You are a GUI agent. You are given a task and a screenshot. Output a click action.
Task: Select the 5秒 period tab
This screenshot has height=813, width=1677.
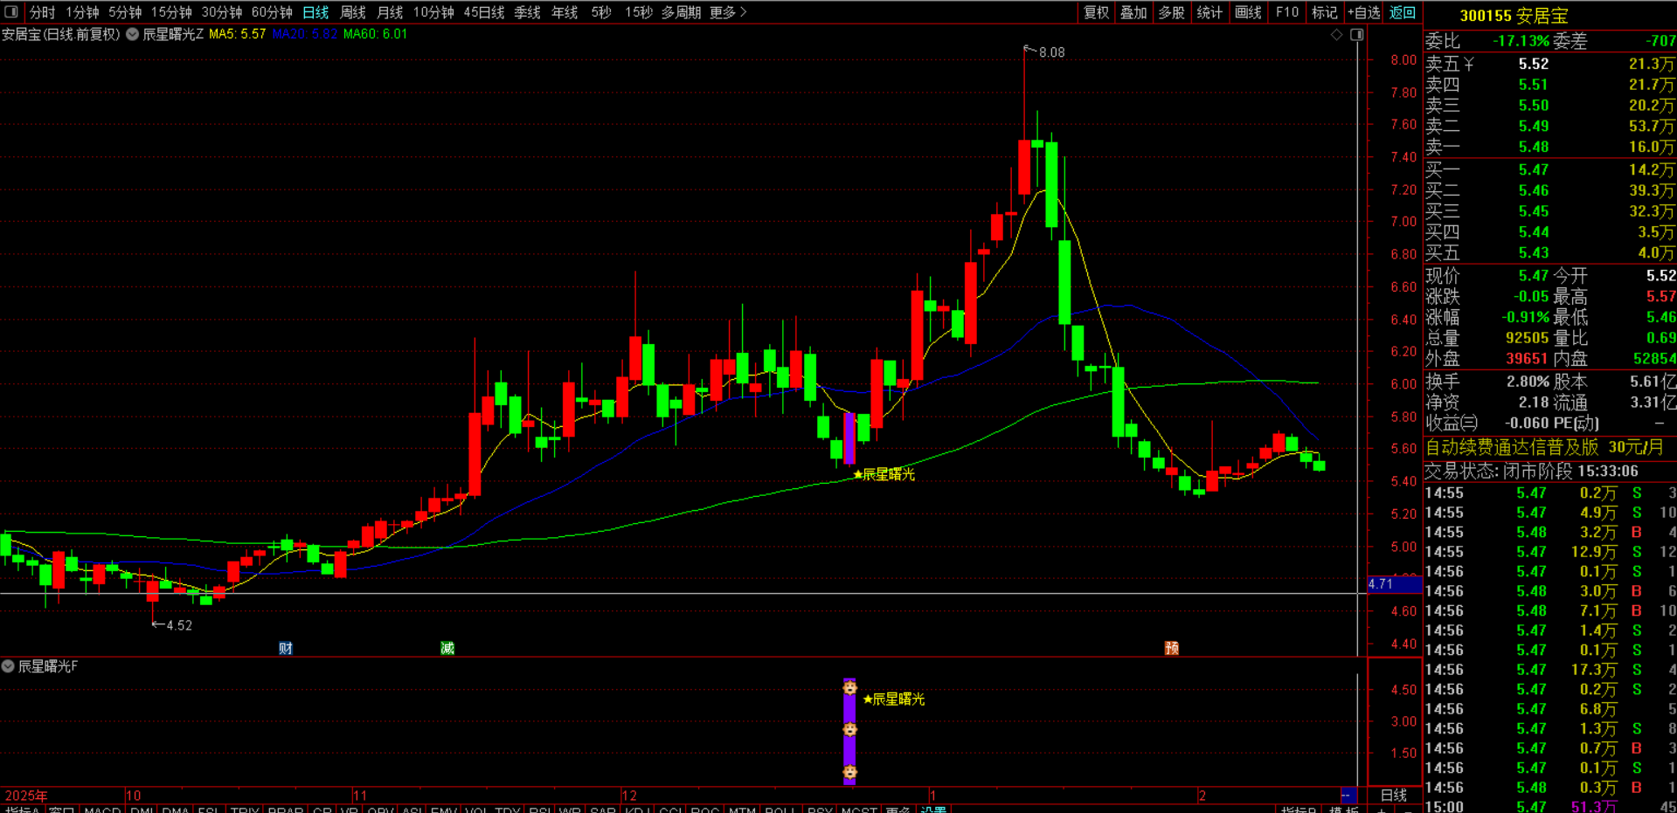click(601, 12)
